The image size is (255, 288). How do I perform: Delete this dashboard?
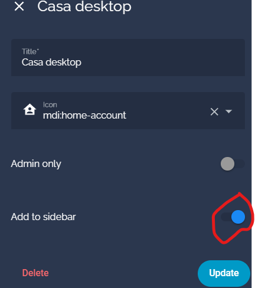click(35, 273)
